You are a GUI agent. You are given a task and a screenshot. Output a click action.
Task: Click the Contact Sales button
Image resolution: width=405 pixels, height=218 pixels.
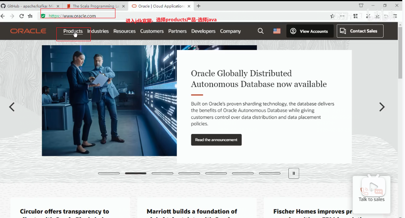click(360, 31)
